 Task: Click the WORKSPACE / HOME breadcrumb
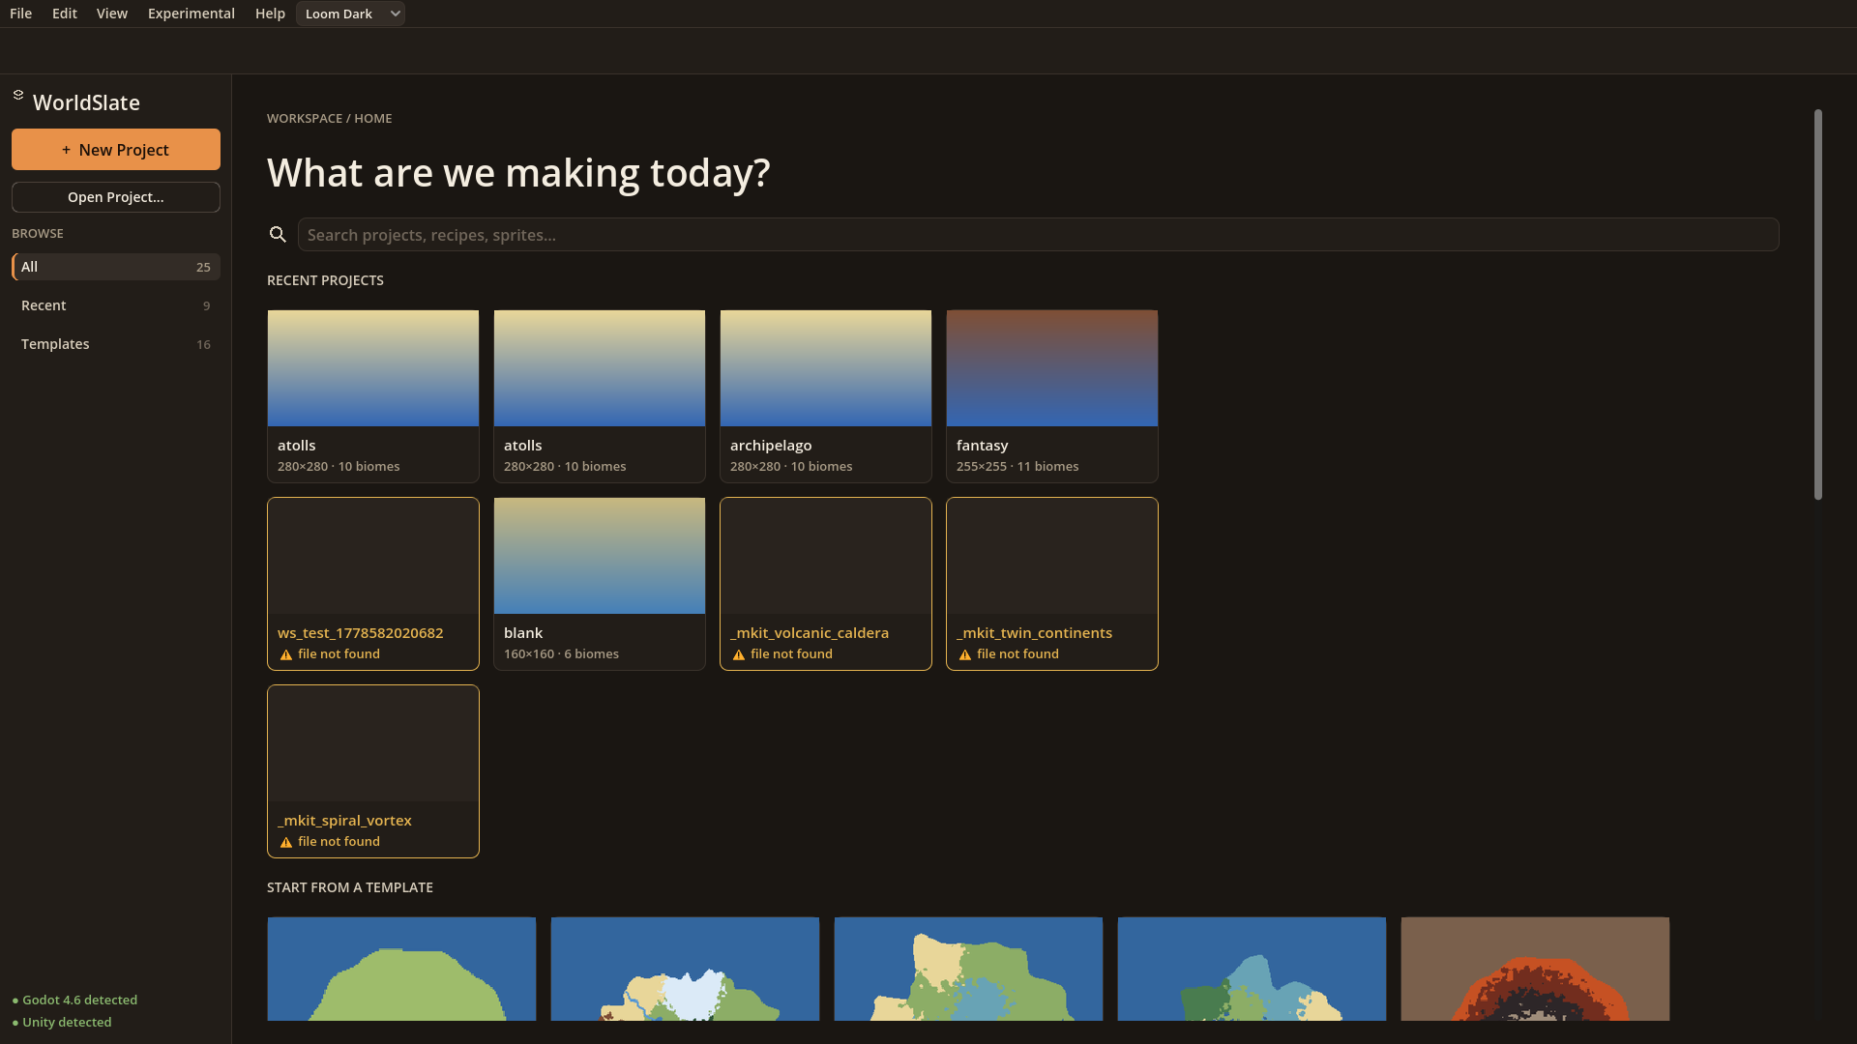pyautogui.click(x=330, y=118)
